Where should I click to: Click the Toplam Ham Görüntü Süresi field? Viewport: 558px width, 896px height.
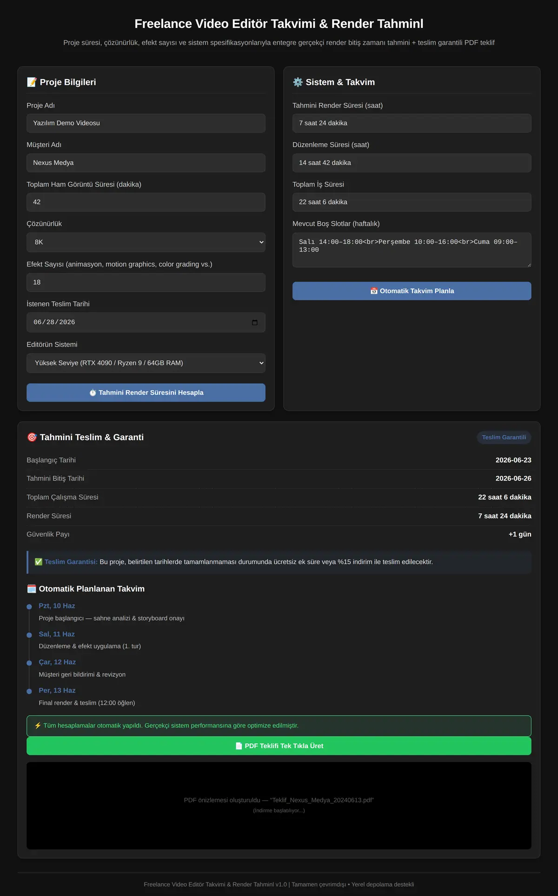pos(146,202)
